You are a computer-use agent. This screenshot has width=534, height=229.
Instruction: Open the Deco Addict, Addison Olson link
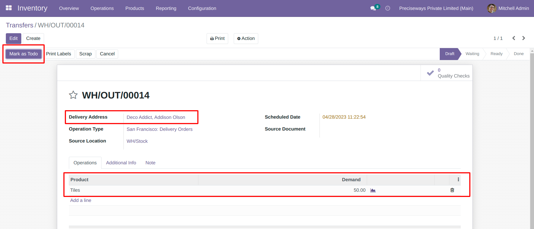[x=156, y=117]
